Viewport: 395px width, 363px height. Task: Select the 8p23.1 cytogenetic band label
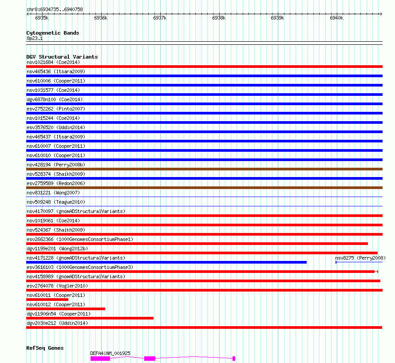coord(35,38)
